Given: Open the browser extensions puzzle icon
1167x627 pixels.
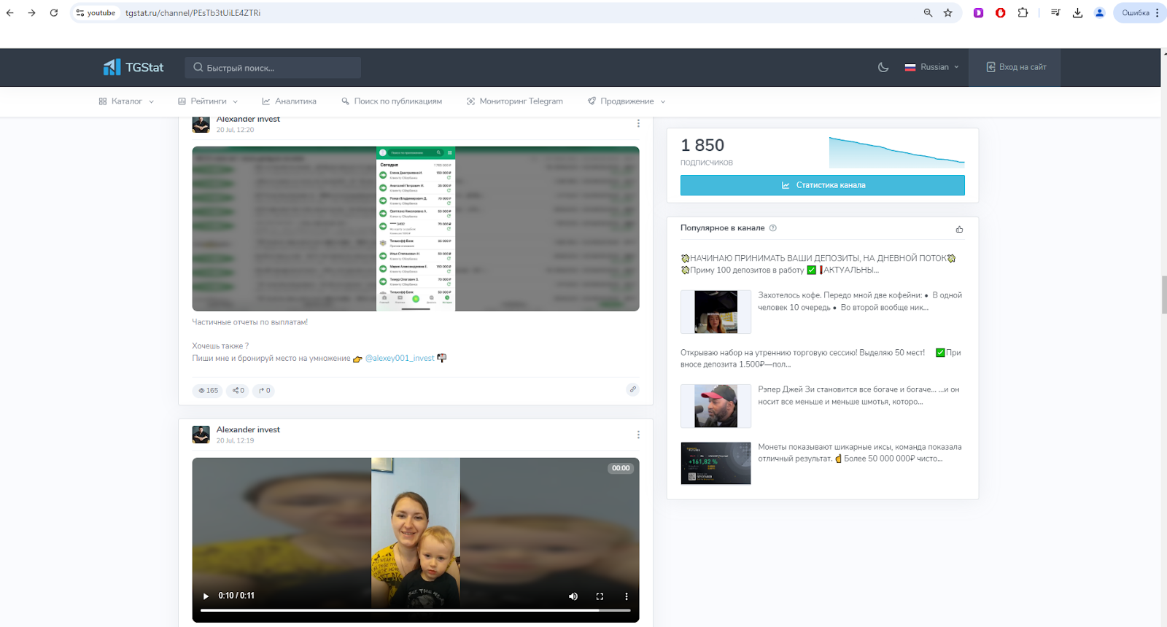Looking at the screenshot, I should coord(1023,12).
